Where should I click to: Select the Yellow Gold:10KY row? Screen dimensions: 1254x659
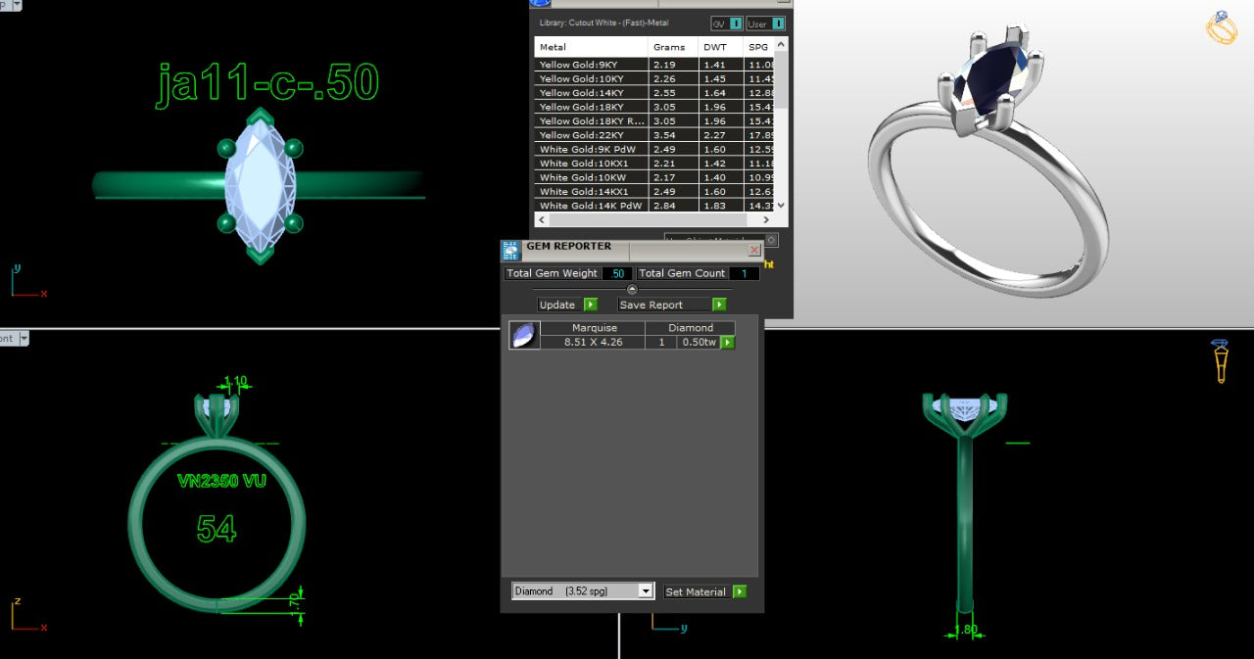(654, 79)
